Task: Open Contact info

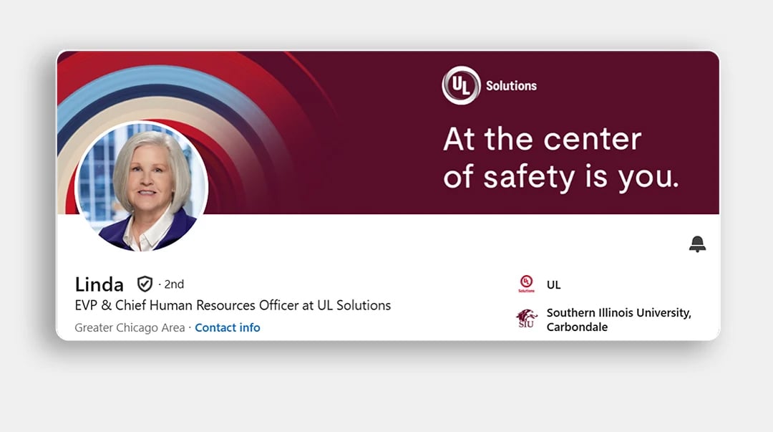Action: [x=228, y=327]
